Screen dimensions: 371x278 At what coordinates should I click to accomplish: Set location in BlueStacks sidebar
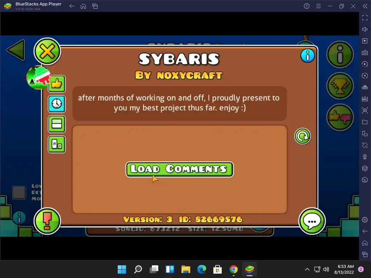365,157
